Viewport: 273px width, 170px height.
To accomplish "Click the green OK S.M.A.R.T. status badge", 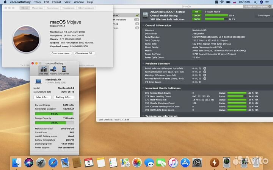I will pos(196,12).
